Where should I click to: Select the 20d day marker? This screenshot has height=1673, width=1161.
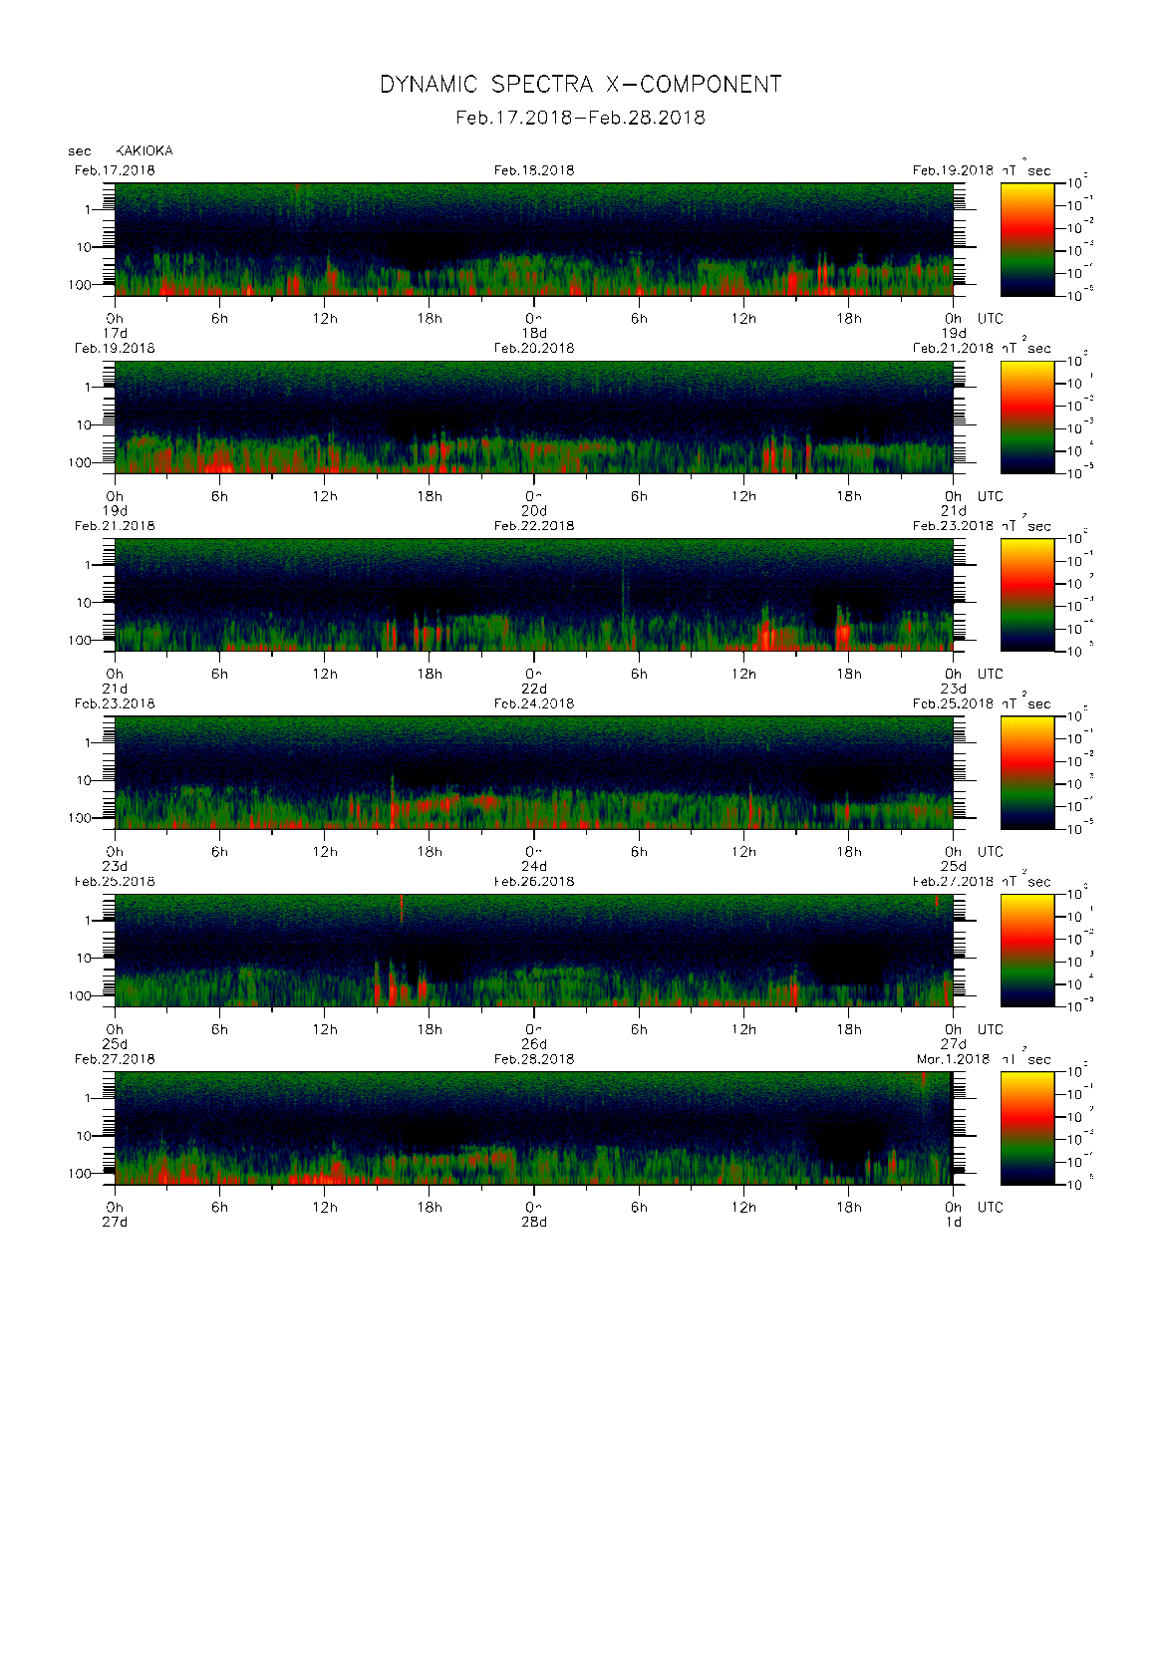point(534,510)
